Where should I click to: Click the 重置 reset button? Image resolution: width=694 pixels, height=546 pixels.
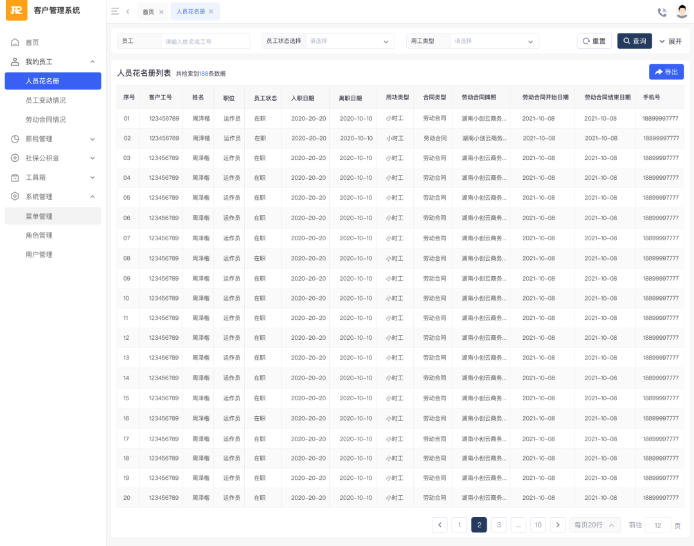click(x=594, y=41)
